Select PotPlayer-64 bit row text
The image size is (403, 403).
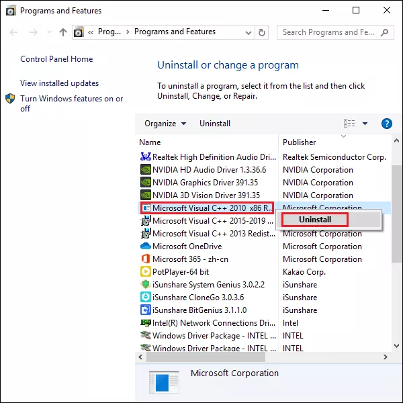point(181,271)
